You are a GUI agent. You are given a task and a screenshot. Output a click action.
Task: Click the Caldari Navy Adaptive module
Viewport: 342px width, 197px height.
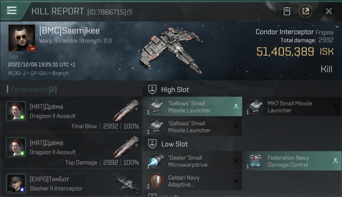pyautogui.click(x=193, y=181)
